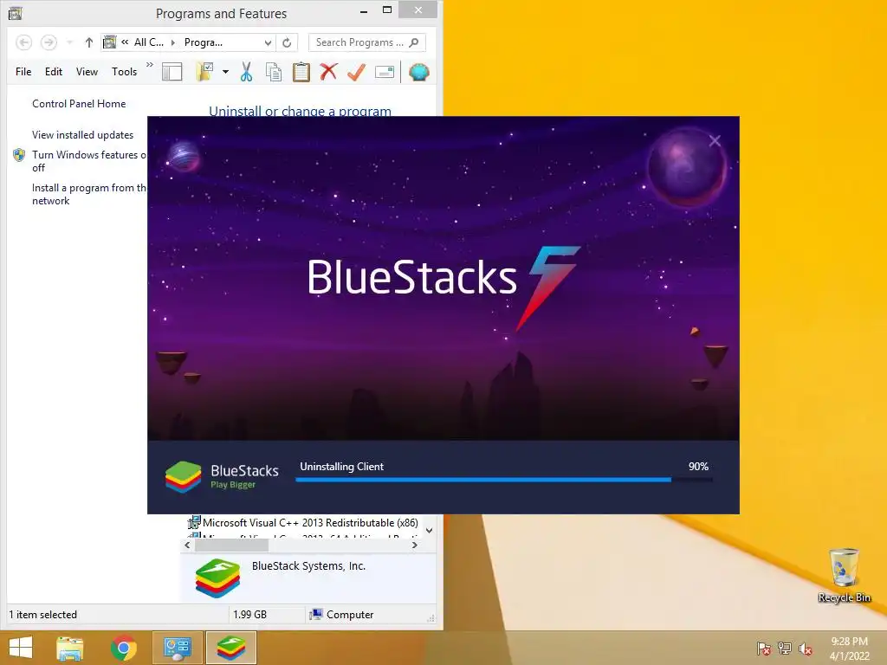Open the Windows Start button

[21, 648]
